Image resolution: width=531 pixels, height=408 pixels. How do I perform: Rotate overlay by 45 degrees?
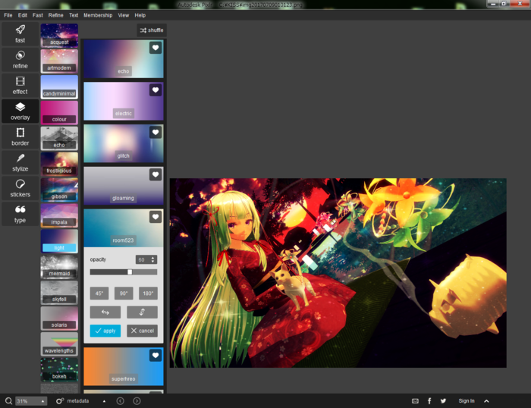point(99,293)
